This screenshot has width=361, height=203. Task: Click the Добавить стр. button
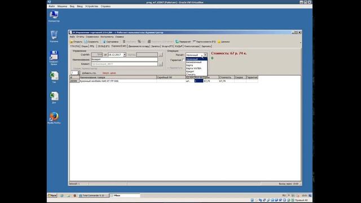point(89,73)
